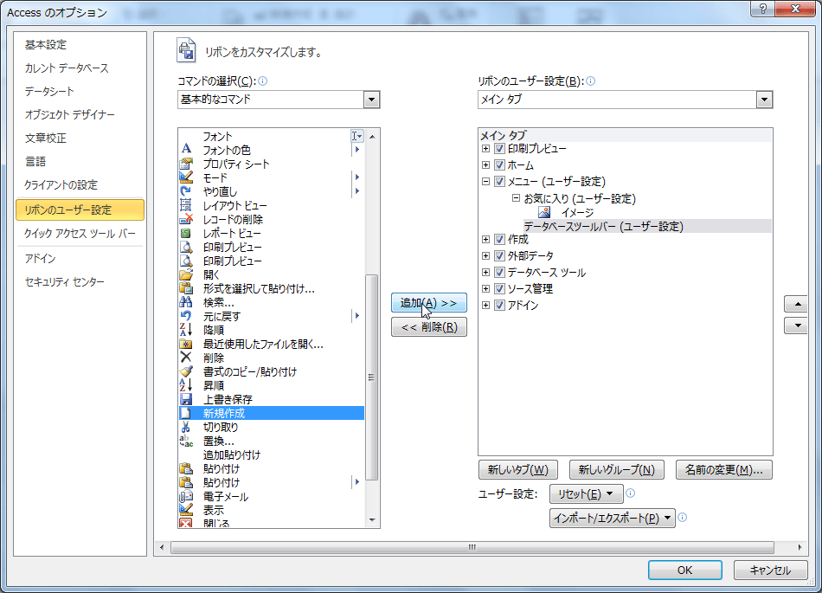This screenshot has height=593, width=822.
Task: Uncheck データベース ツール checkbox
Action: pyautogui.click(x=499, y=273)
